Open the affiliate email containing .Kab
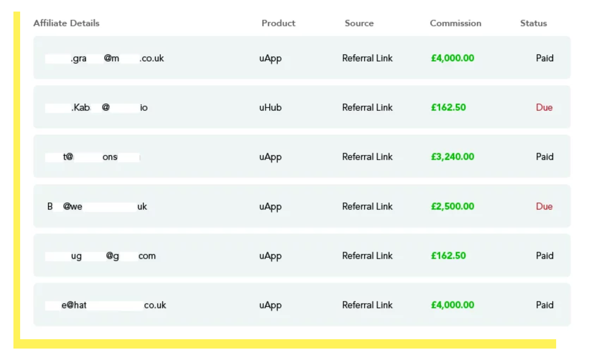Image resolution: width=589 pixels, height=362 pixels. pos(96,107)
